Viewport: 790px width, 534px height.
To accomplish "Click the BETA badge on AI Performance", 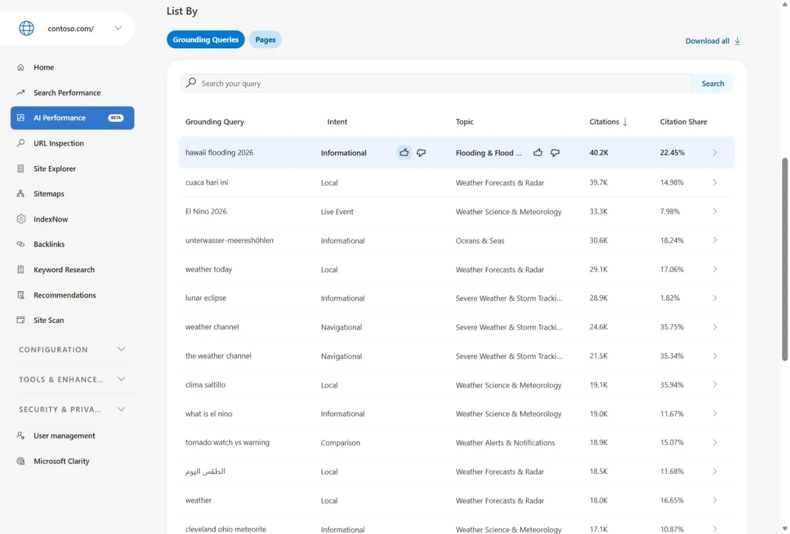I will (x=116, y=118).
